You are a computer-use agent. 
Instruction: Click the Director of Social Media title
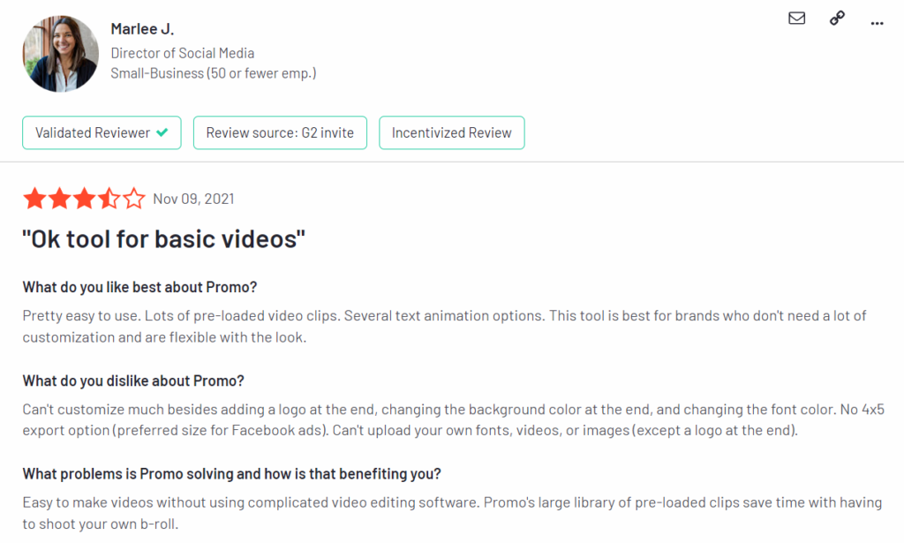click(x=182, y=53)
